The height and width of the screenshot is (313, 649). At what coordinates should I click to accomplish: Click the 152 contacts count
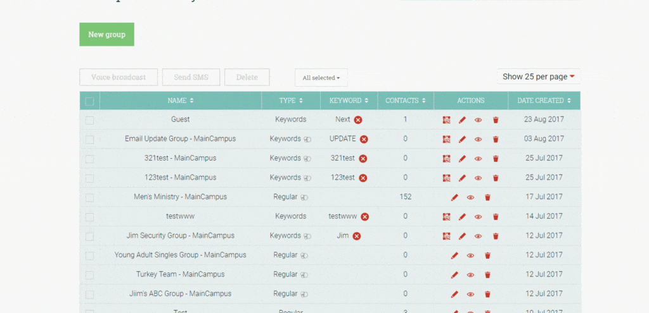click(x=406, y=197)
